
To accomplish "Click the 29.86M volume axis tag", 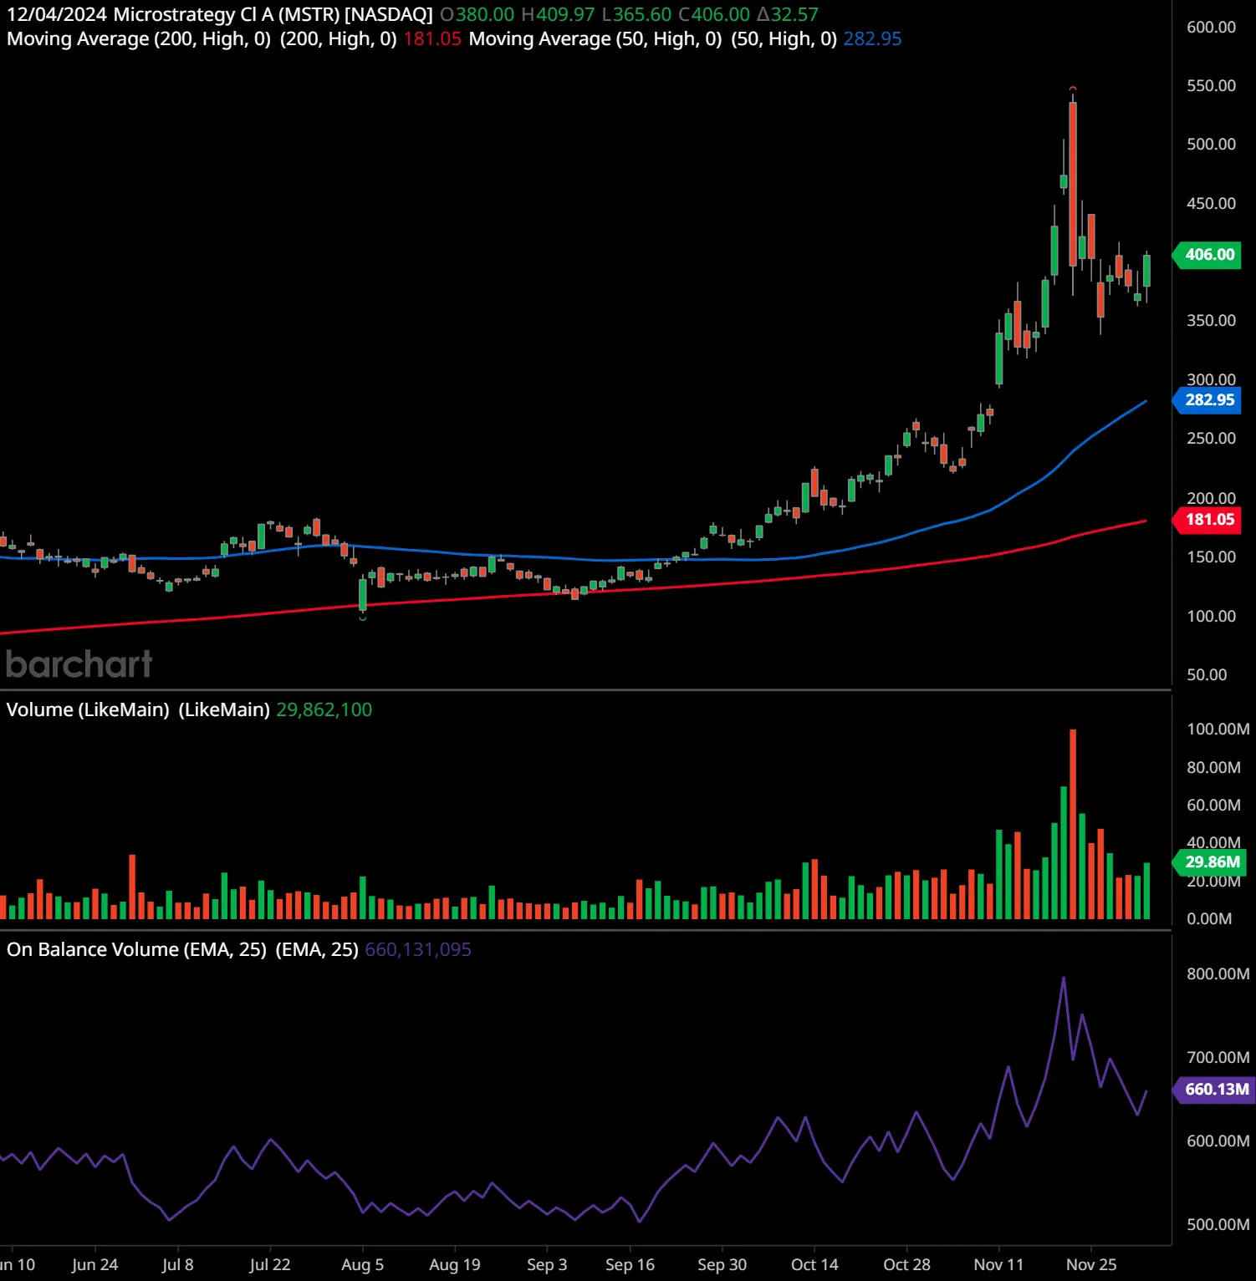I will coord(1210,862).
